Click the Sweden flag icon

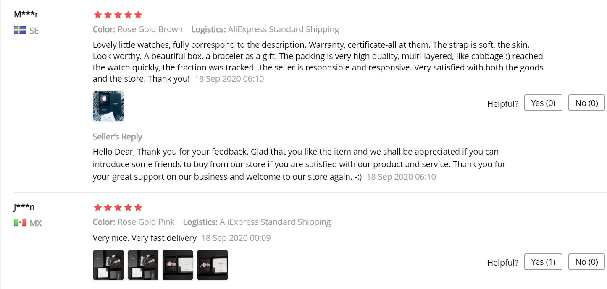(x=20, y=30)
